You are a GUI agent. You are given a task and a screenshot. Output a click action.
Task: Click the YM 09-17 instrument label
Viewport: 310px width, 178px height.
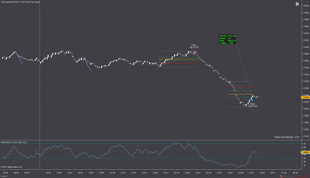(4, 176)
